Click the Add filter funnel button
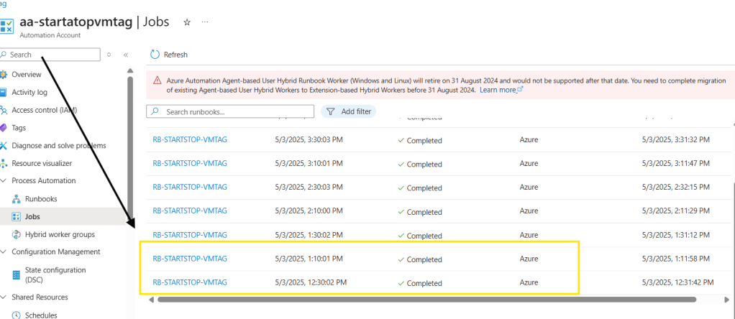The width and height of the screenshot is (735, 319). (x=348, y=111)
